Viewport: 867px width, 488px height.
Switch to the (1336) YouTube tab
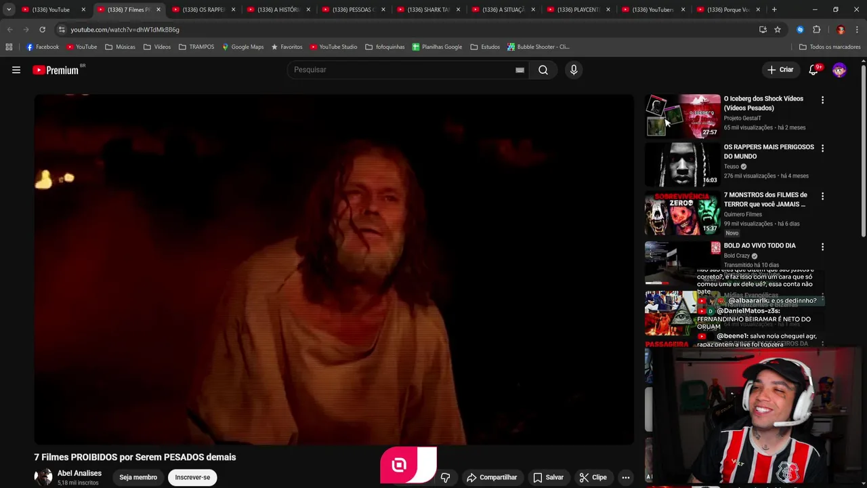tap(52, 9)
